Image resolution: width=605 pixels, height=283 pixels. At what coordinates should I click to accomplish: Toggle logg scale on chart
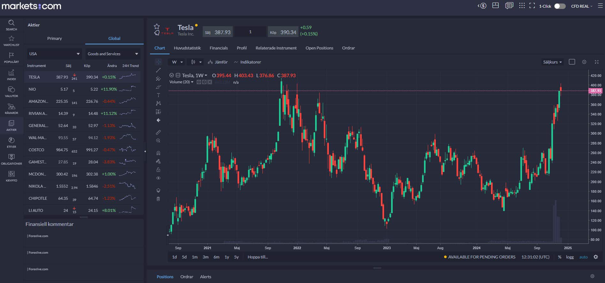tap(570, 257)
